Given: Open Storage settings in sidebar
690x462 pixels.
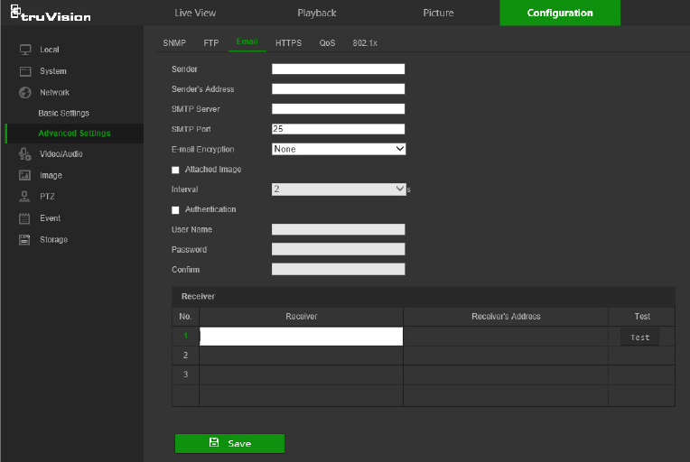Looking at the screenshot, I should (53, 239).
